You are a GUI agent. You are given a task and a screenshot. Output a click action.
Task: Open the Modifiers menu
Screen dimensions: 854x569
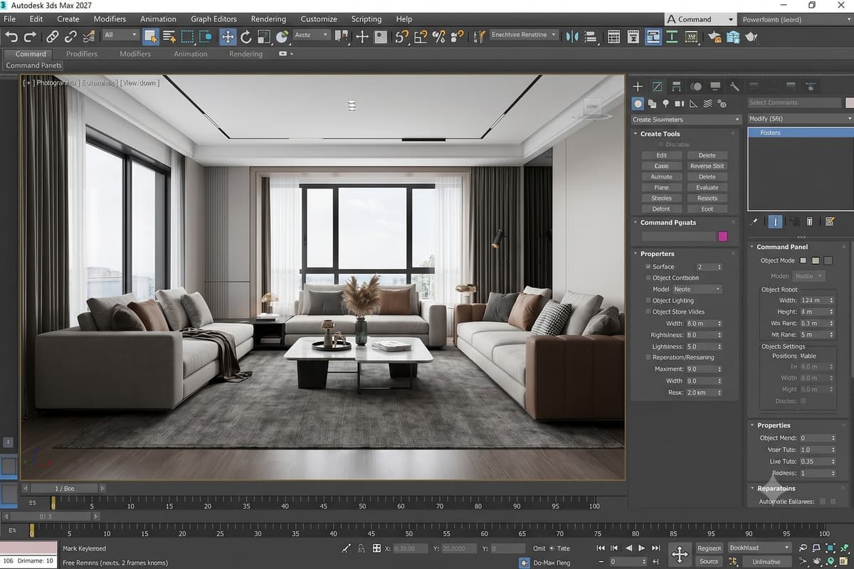110,18
